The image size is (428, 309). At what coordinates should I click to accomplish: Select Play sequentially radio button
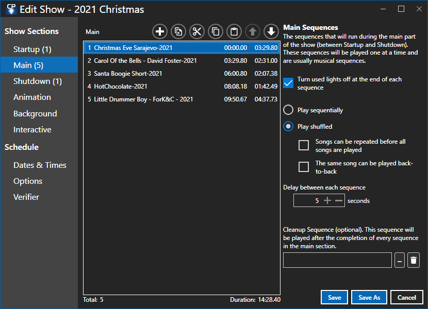coord(288,110)
